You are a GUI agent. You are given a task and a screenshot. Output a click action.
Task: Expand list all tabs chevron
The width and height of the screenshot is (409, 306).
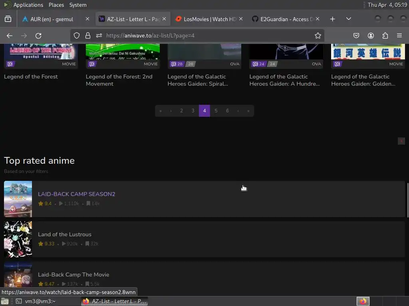[x=348, y=19]
